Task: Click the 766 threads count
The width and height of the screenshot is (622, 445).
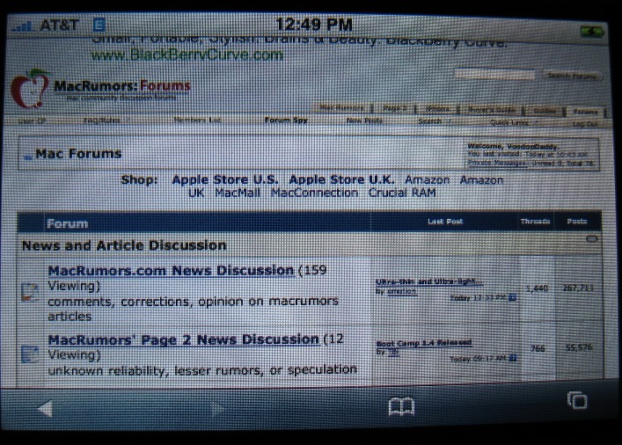Action: (538, 348)
